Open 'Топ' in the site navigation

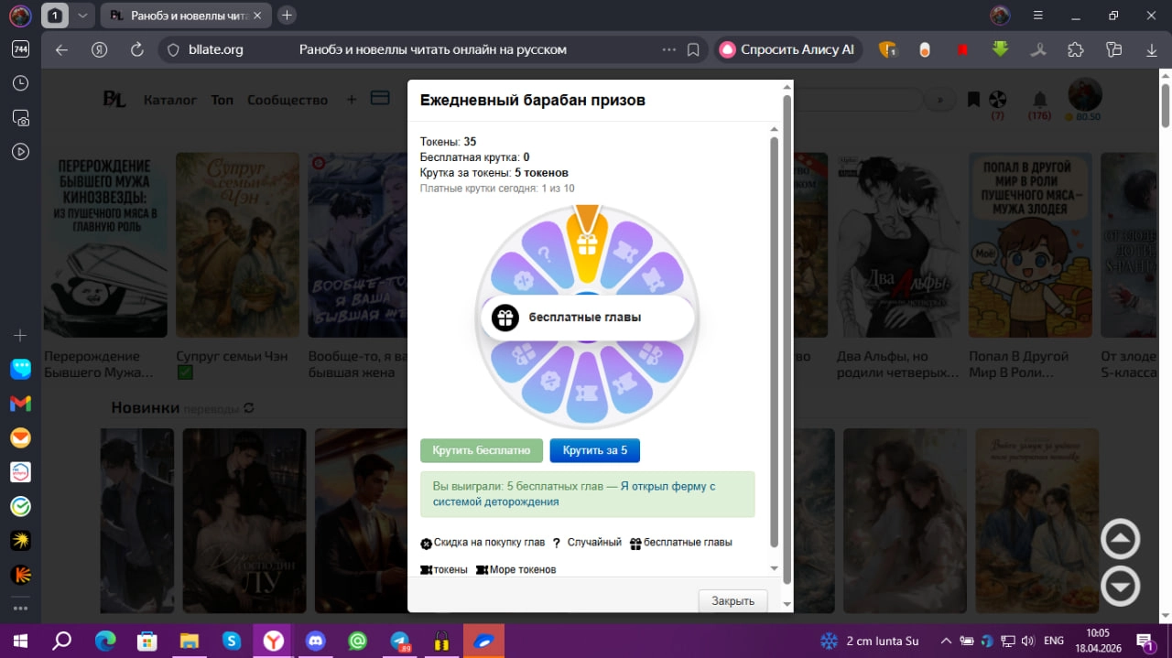click(x=222, y=100)
